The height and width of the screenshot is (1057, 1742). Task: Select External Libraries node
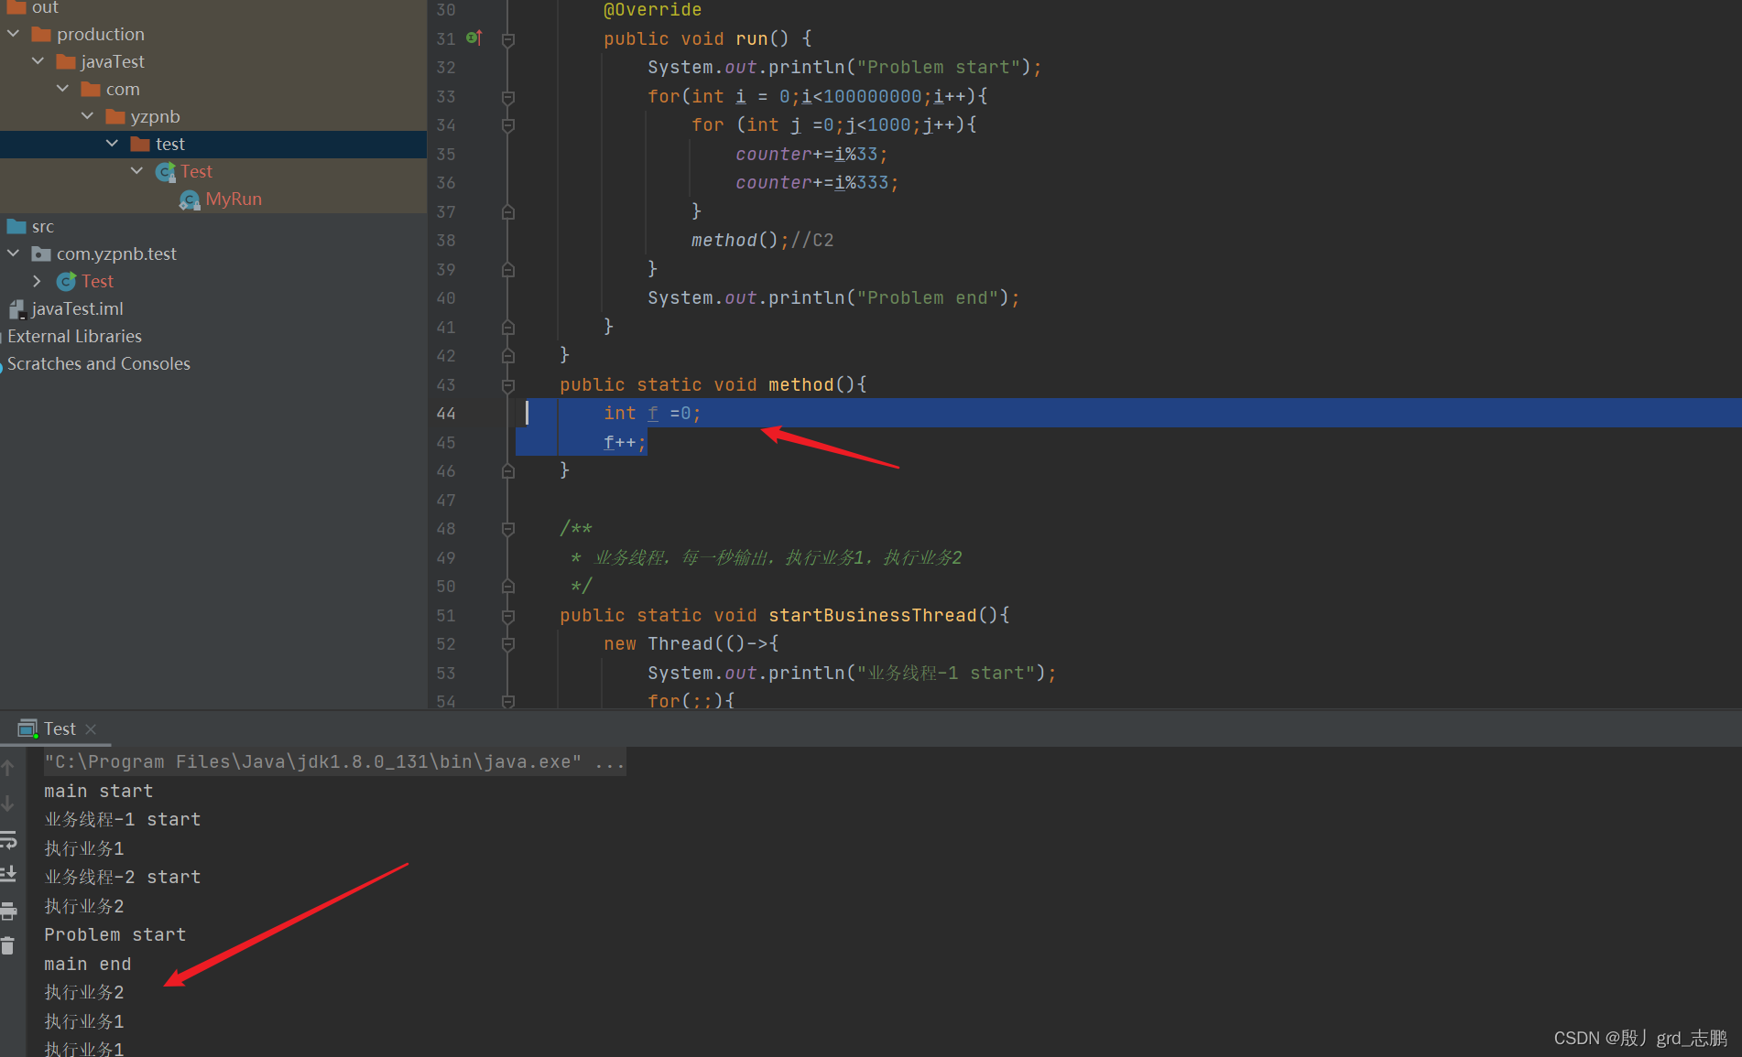click(74, 336)
